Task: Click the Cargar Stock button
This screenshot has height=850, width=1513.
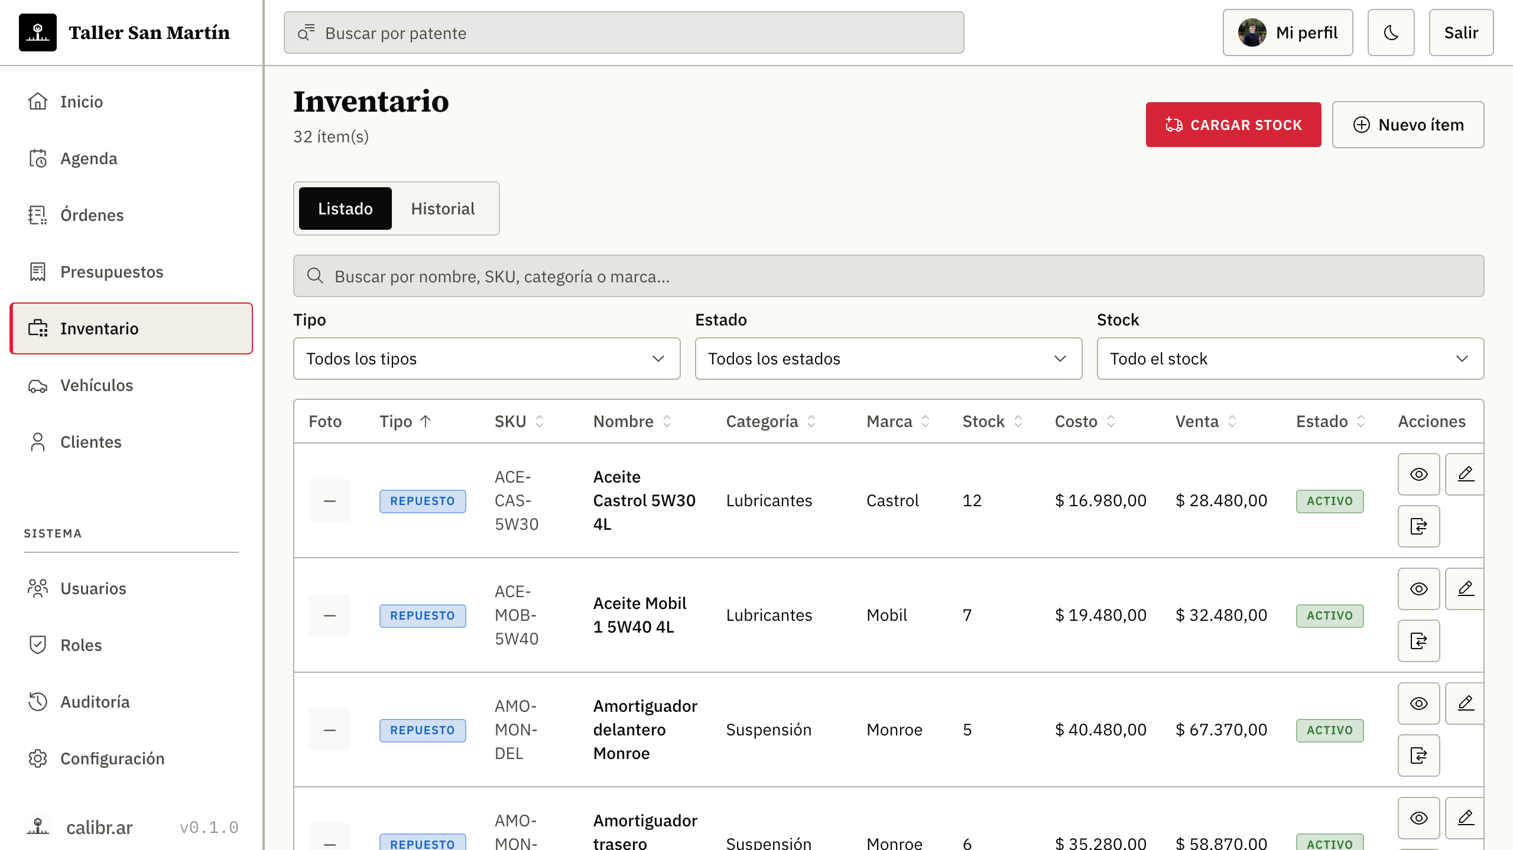Action: tap(1233, 125)
